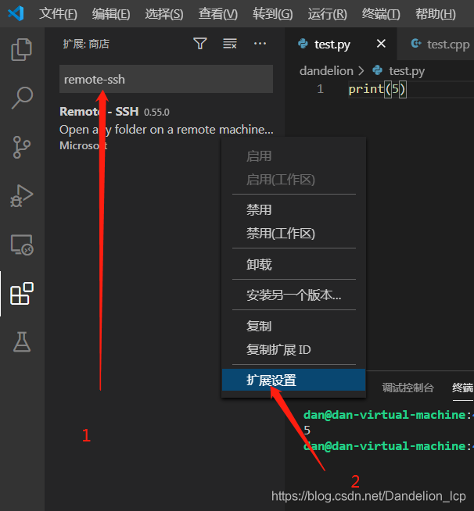Image resolution: width=474 pixels, height=511 pixels.
Task: Open the Explorer view in activity bar
Action: [x=22, y=50]
